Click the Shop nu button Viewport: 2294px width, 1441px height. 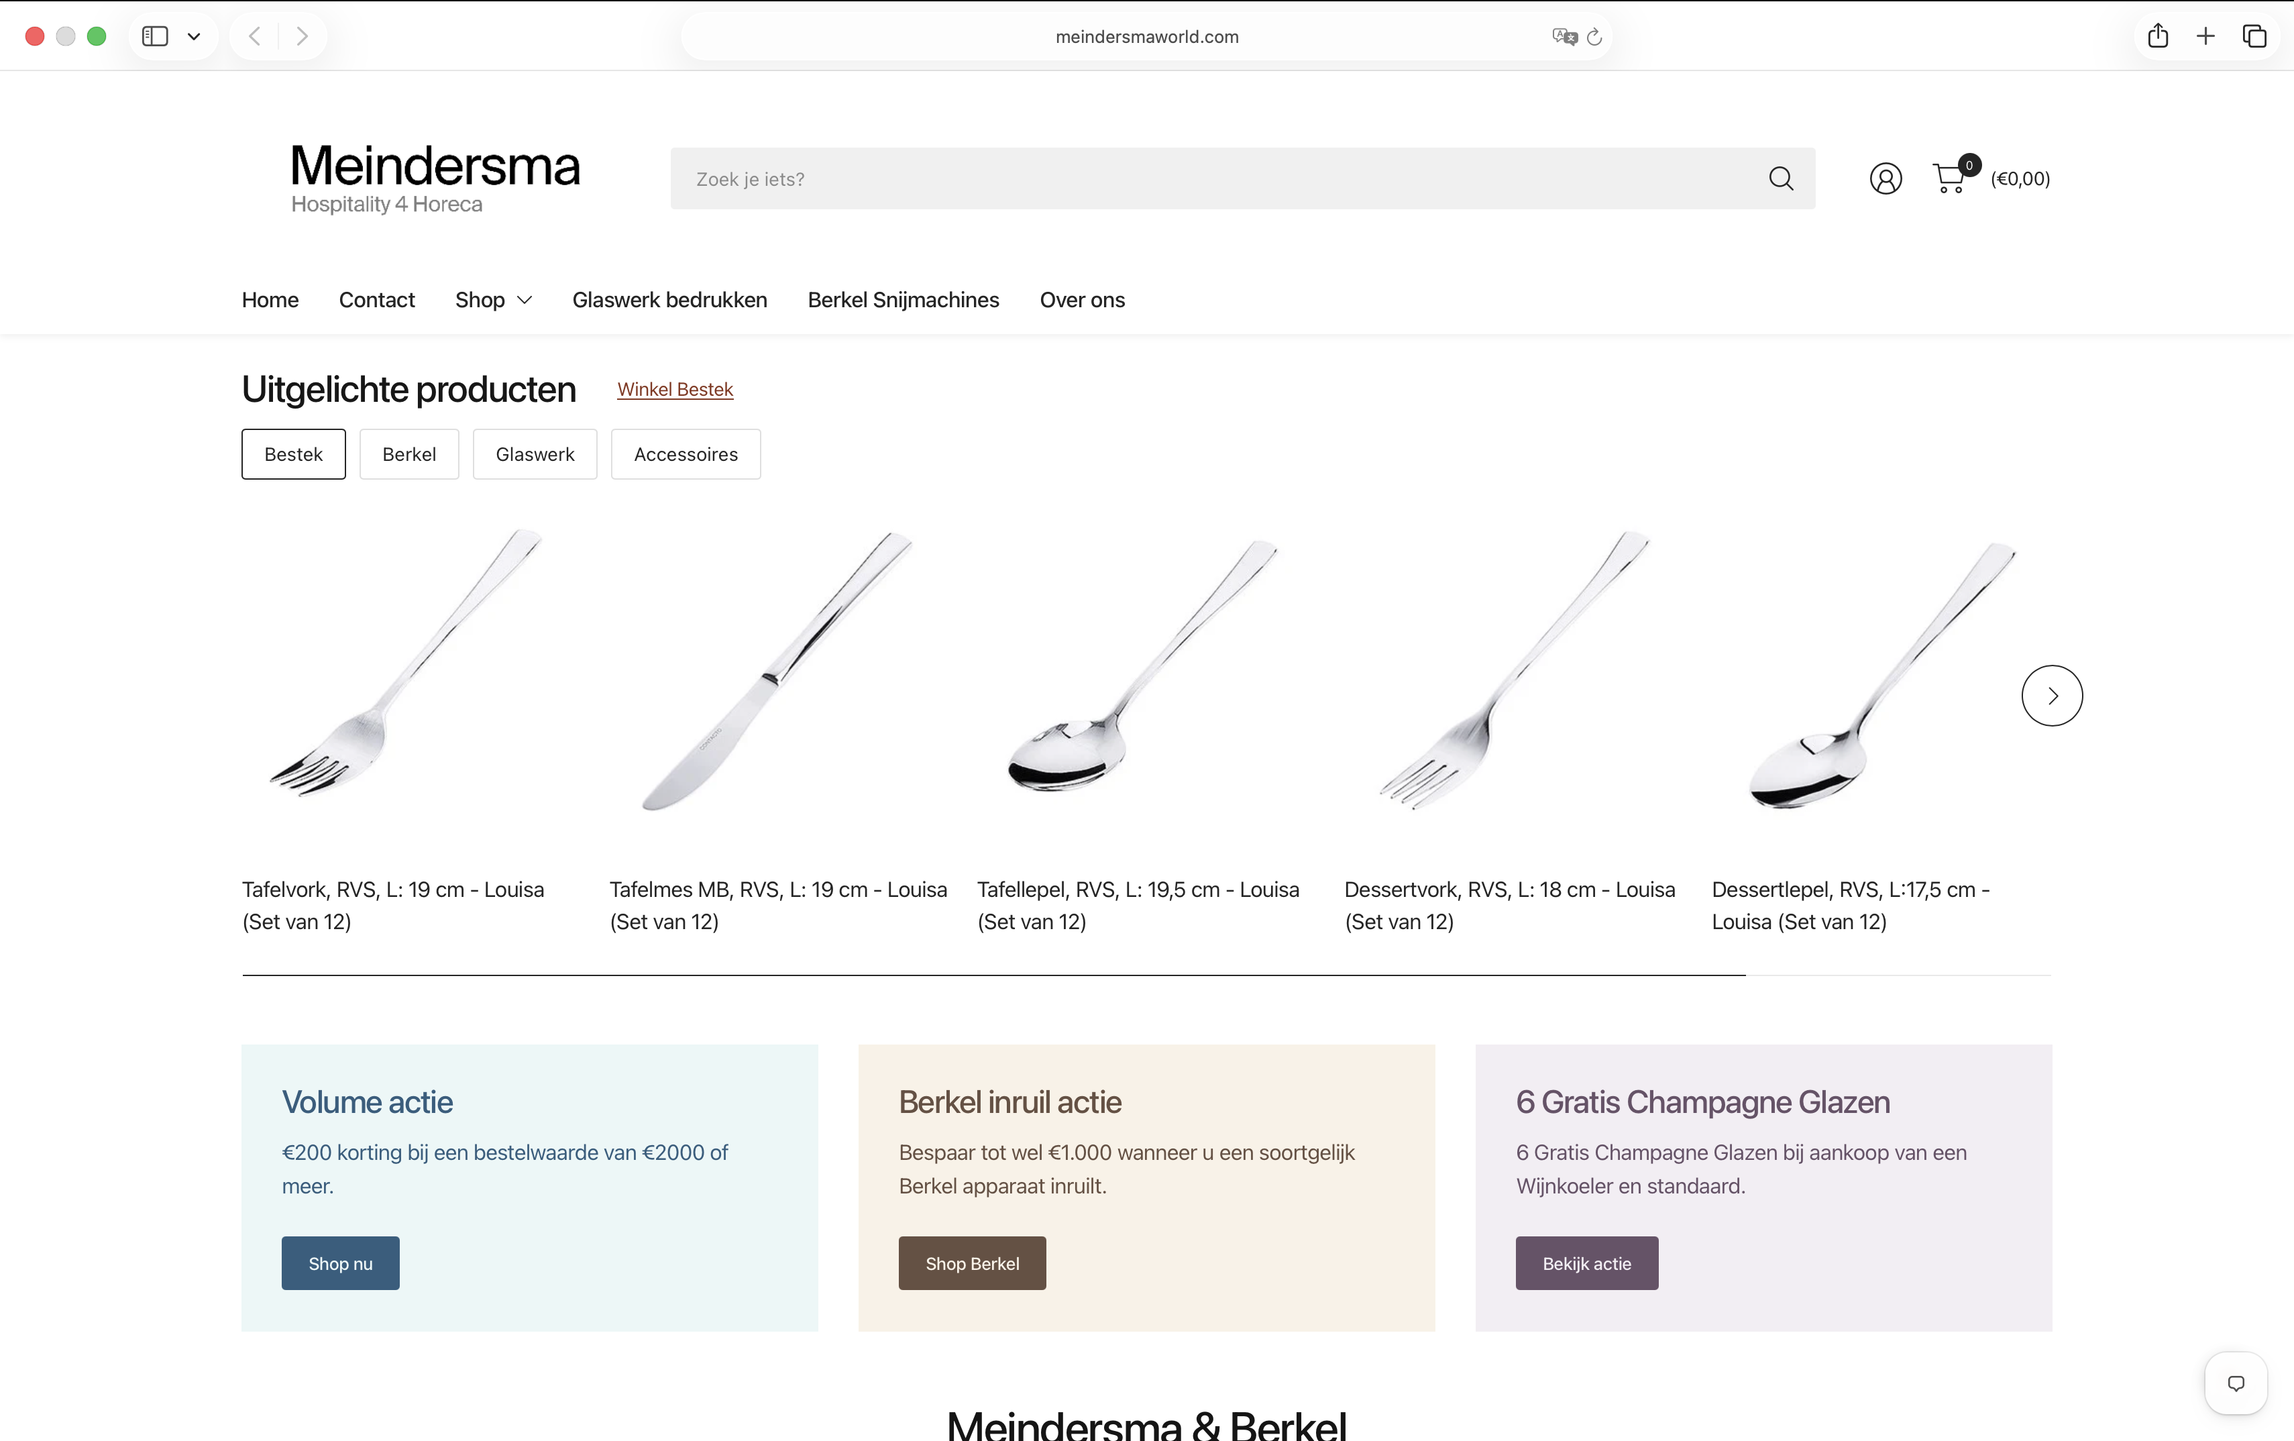340,1264
